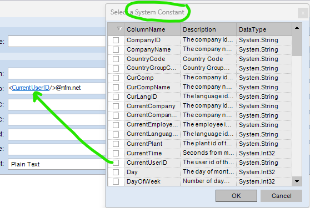Screen dimensions: 310x208
Task: Select the CurrentUserID cell
Action: (x=152, y=163)
